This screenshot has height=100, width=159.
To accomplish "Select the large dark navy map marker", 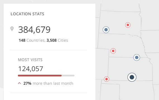I will (132, 77).
